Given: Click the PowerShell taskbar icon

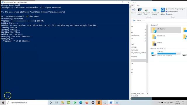Looking at the screenshot, I should pyautogui.click(x=111, y=102).
